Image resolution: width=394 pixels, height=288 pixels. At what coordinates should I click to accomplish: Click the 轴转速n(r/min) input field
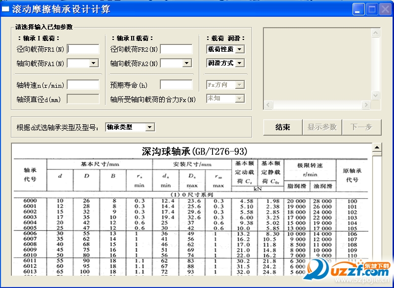click(x=83, y=85)
